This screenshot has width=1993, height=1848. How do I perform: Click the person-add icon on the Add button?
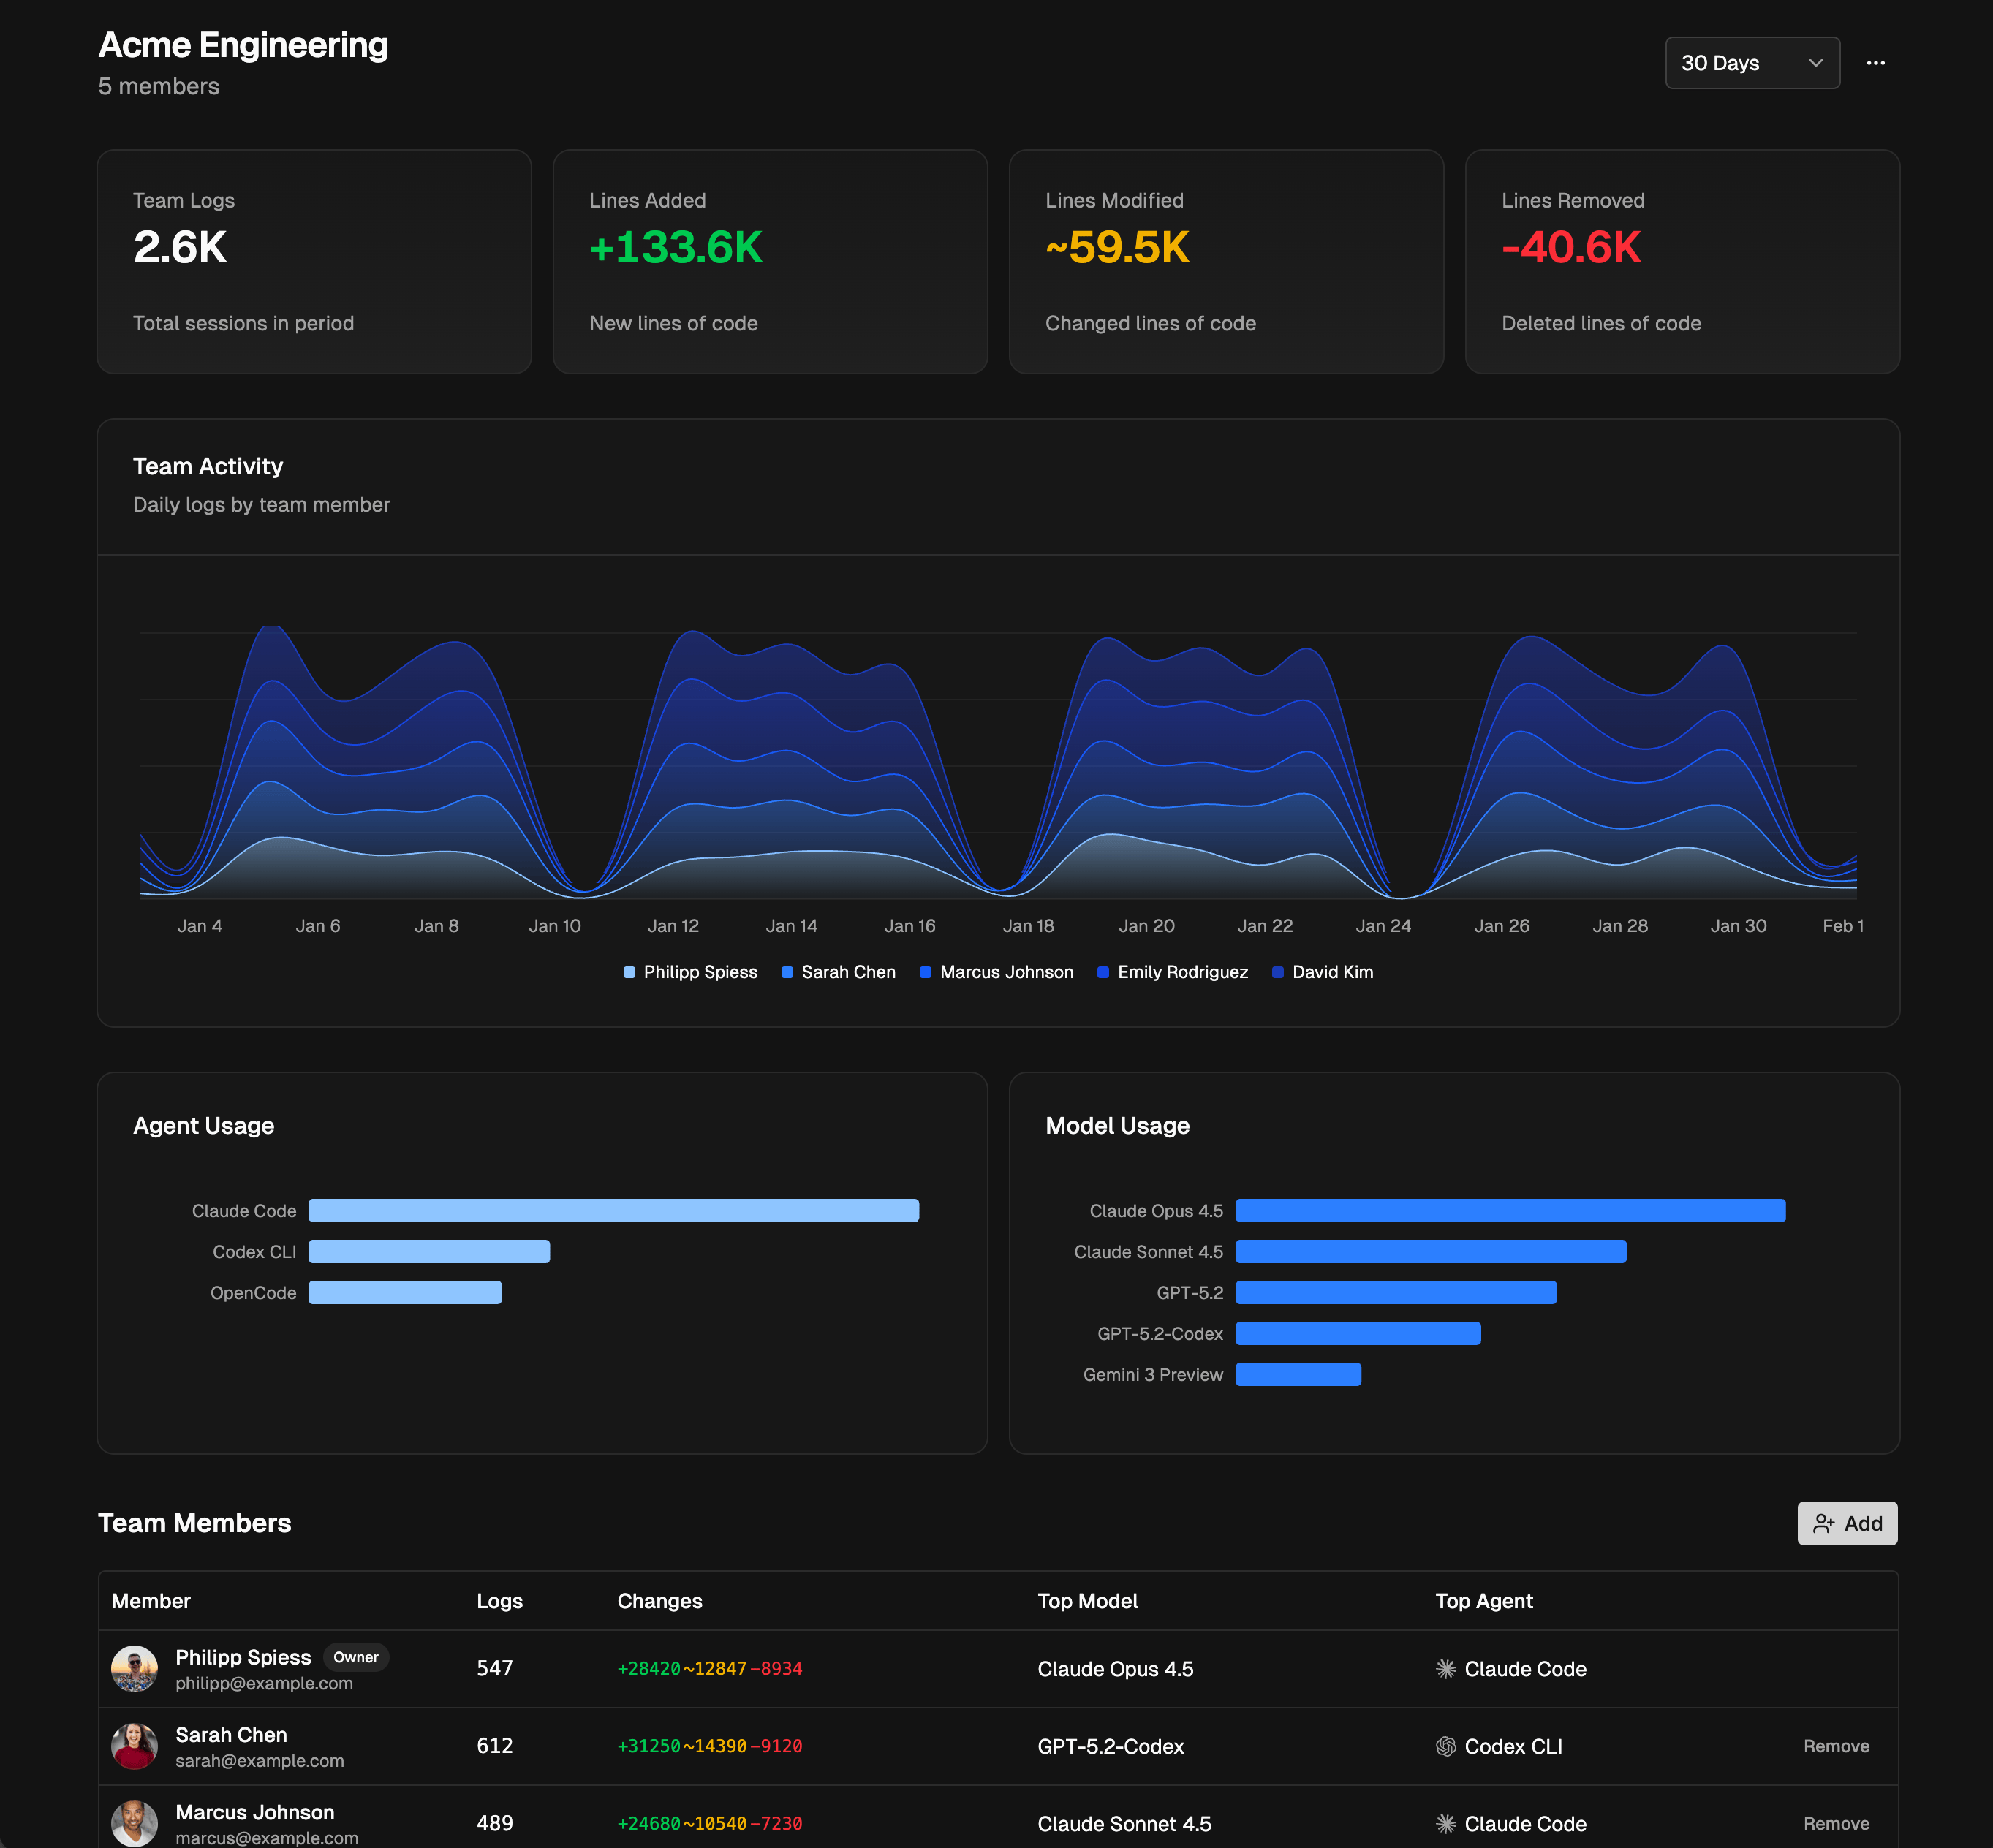tap(1824, 1523)
